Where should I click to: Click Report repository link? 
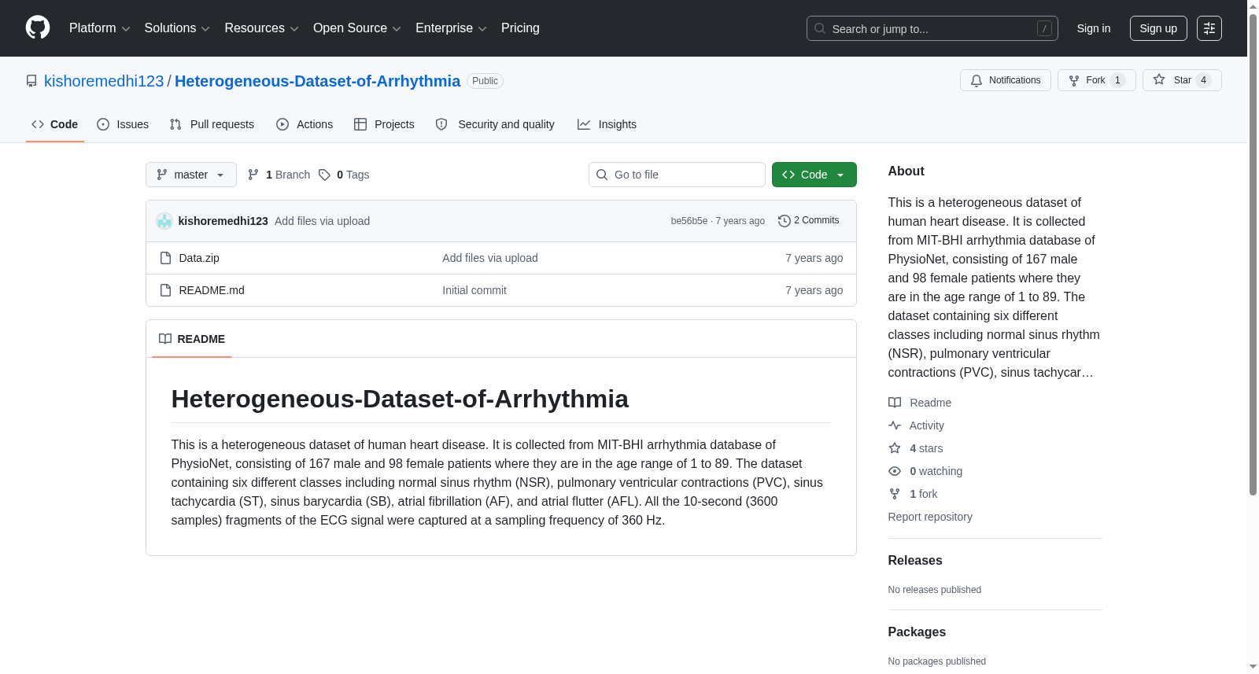click(930, 517)
